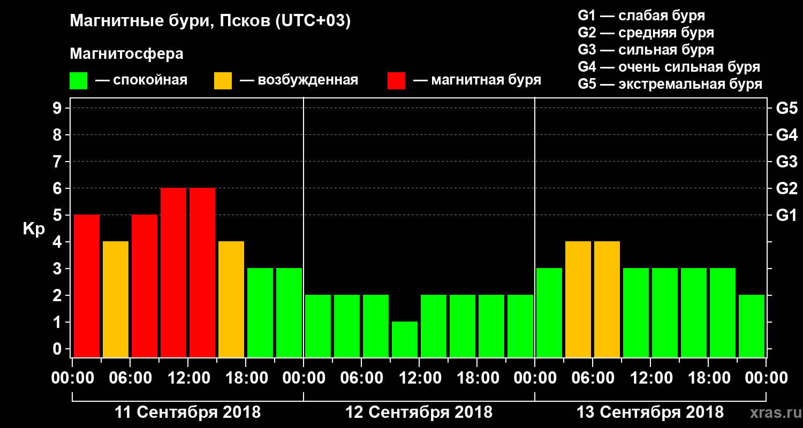The height and width of the screenshot is (428, 803).
Task: Click the G2 label on the right axis
Action: click(786, 189)
